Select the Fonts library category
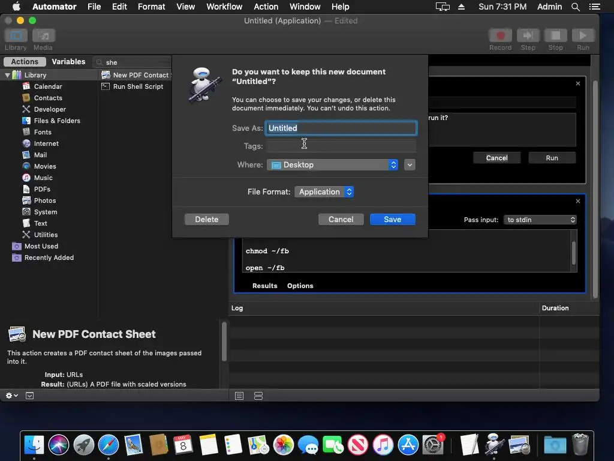The width and height of the screenshot is (614, 461). (43, 131)
